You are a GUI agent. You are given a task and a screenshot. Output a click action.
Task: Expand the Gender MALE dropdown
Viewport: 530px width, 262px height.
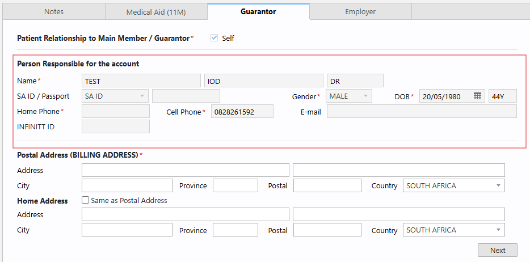349,96
